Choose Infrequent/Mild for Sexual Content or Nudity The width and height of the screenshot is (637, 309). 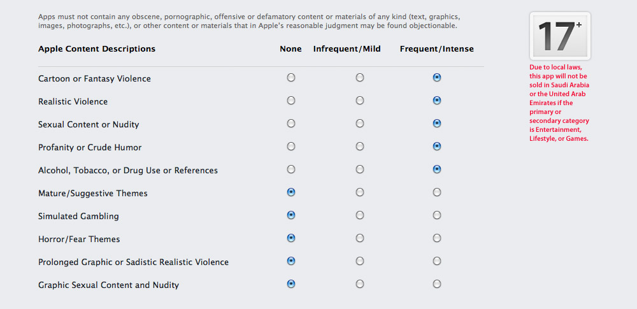[x=360, y=124]
